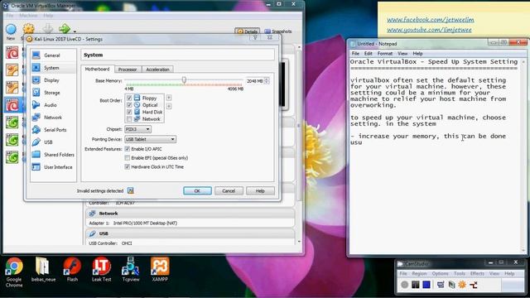Image resolution: width=530 pixels, height=298 pixels.
Task: Open youtube.com/limjetwee link
Action: tap(429, 30)
